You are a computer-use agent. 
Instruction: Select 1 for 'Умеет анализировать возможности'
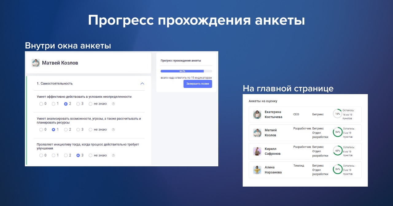[53, 130]
